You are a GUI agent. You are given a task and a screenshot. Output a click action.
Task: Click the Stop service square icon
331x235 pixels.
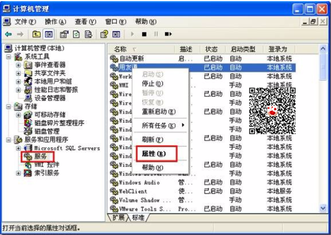point(144,34)
